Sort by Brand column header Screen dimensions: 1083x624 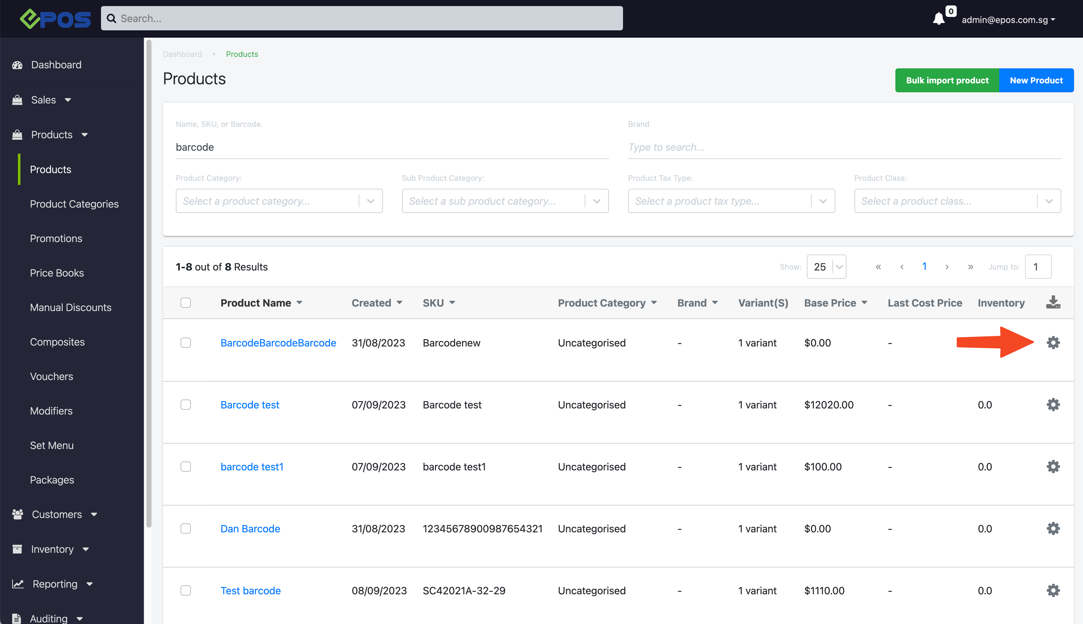pos(697,302)
